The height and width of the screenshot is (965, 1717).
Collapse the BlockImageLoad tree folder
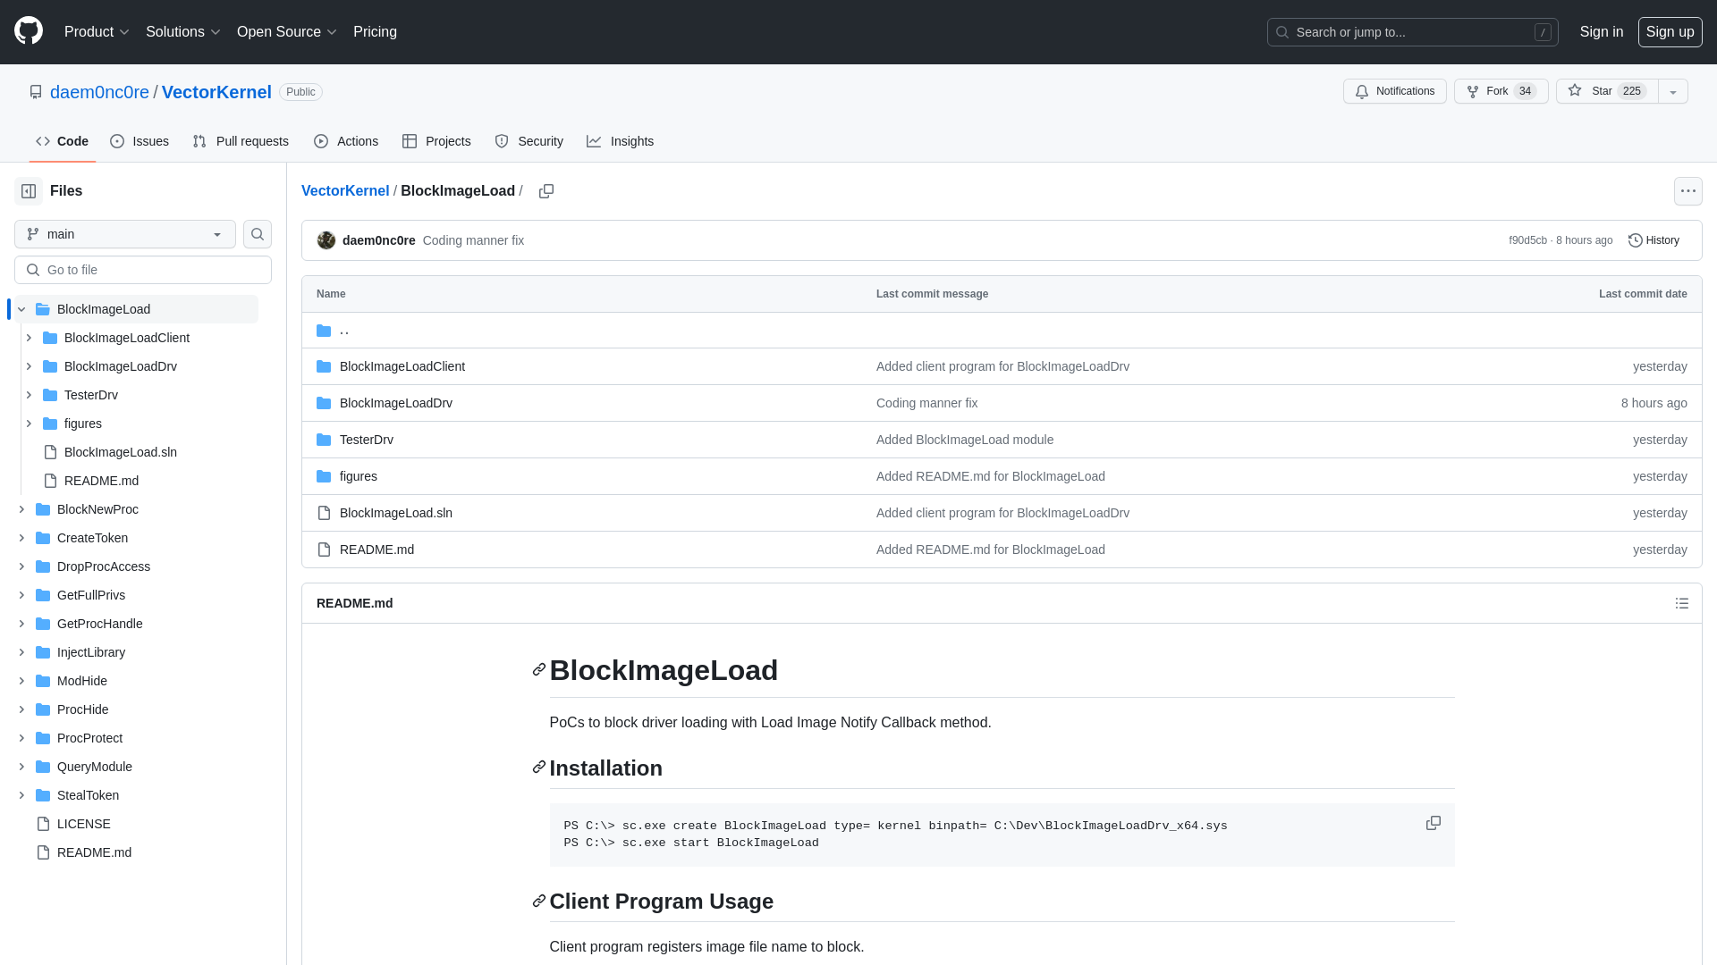point(21,309)
